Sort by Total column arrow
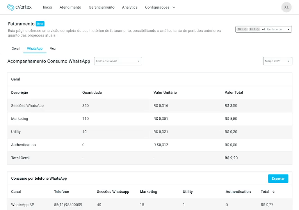Image resolution: width=299 pixels, height=210 pixels. point(274,192)
